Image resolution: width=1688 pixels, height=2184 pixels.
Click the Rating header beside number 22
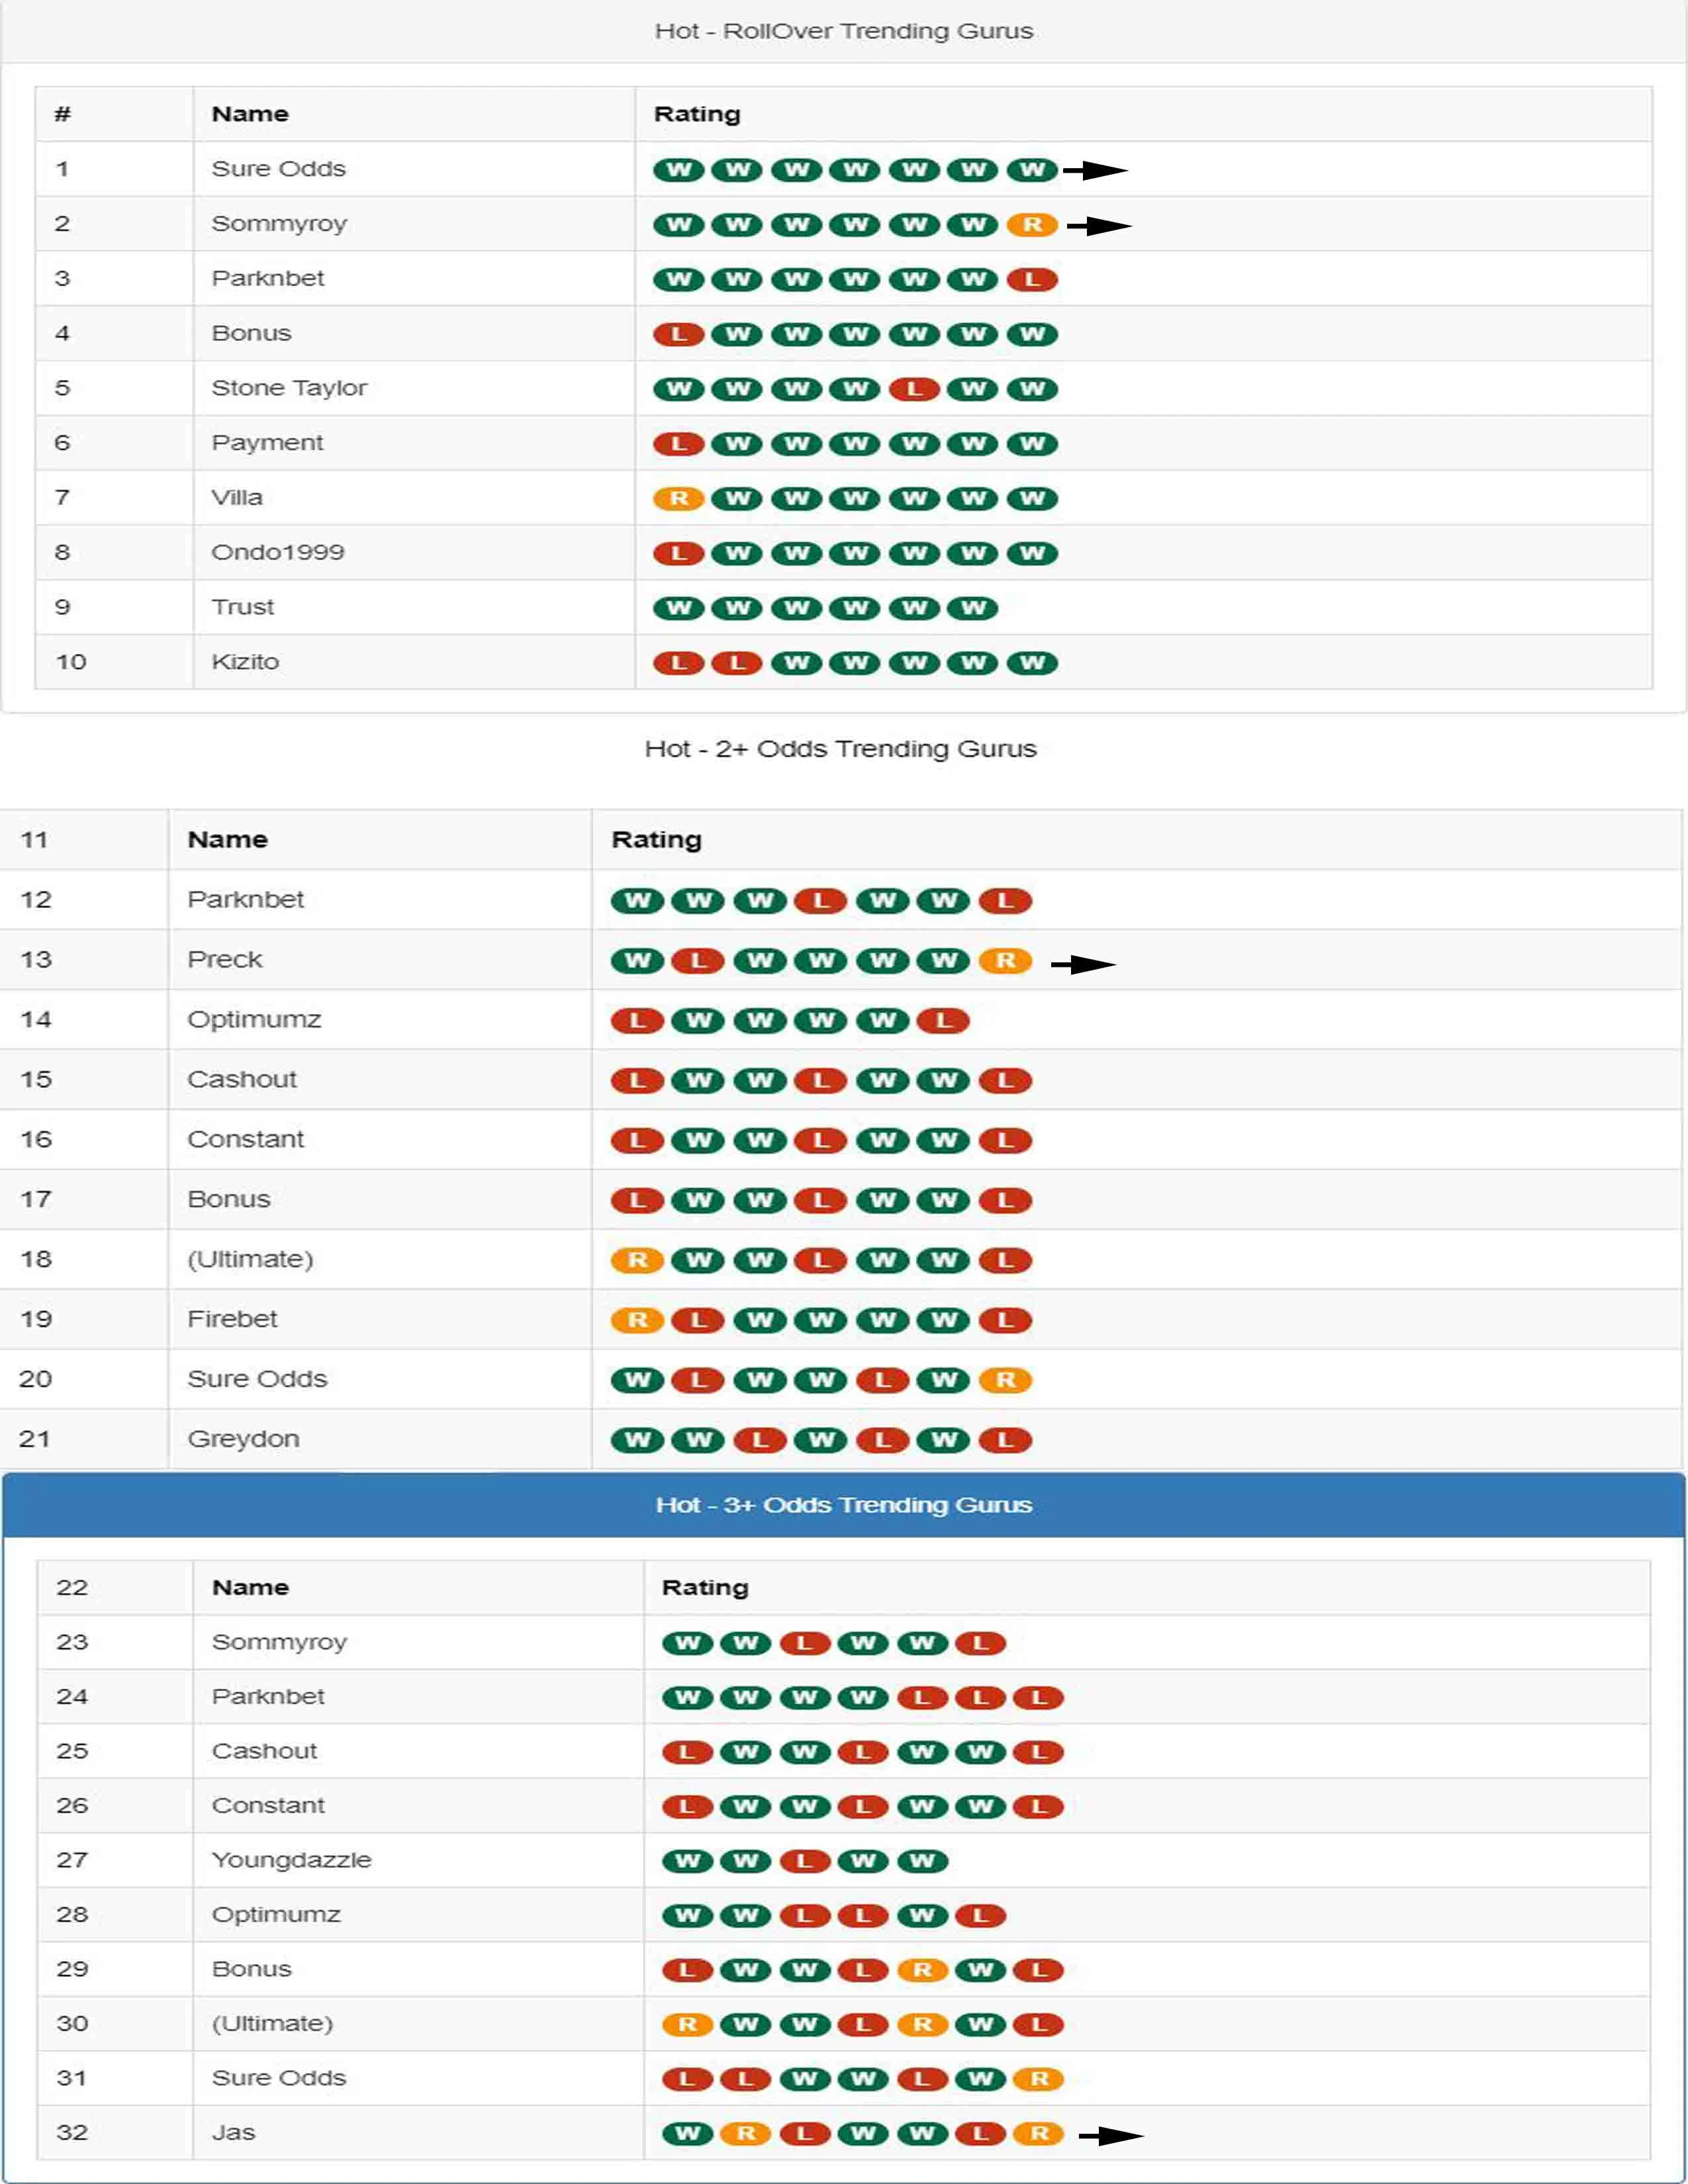(705, 1588)
